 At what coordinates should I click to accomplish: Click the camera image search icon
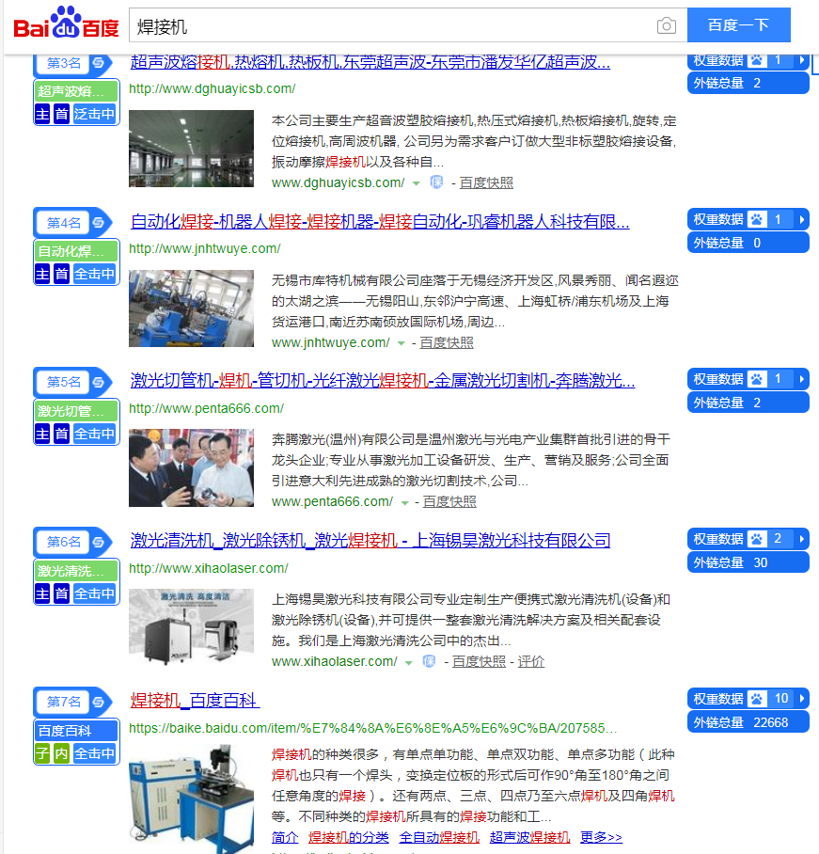[666, 25]
